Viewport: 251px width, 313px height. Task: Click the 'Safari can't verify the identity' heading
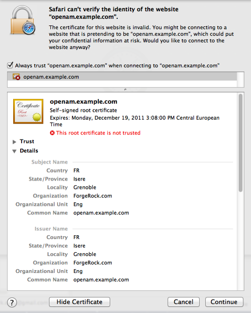point(113,13)
